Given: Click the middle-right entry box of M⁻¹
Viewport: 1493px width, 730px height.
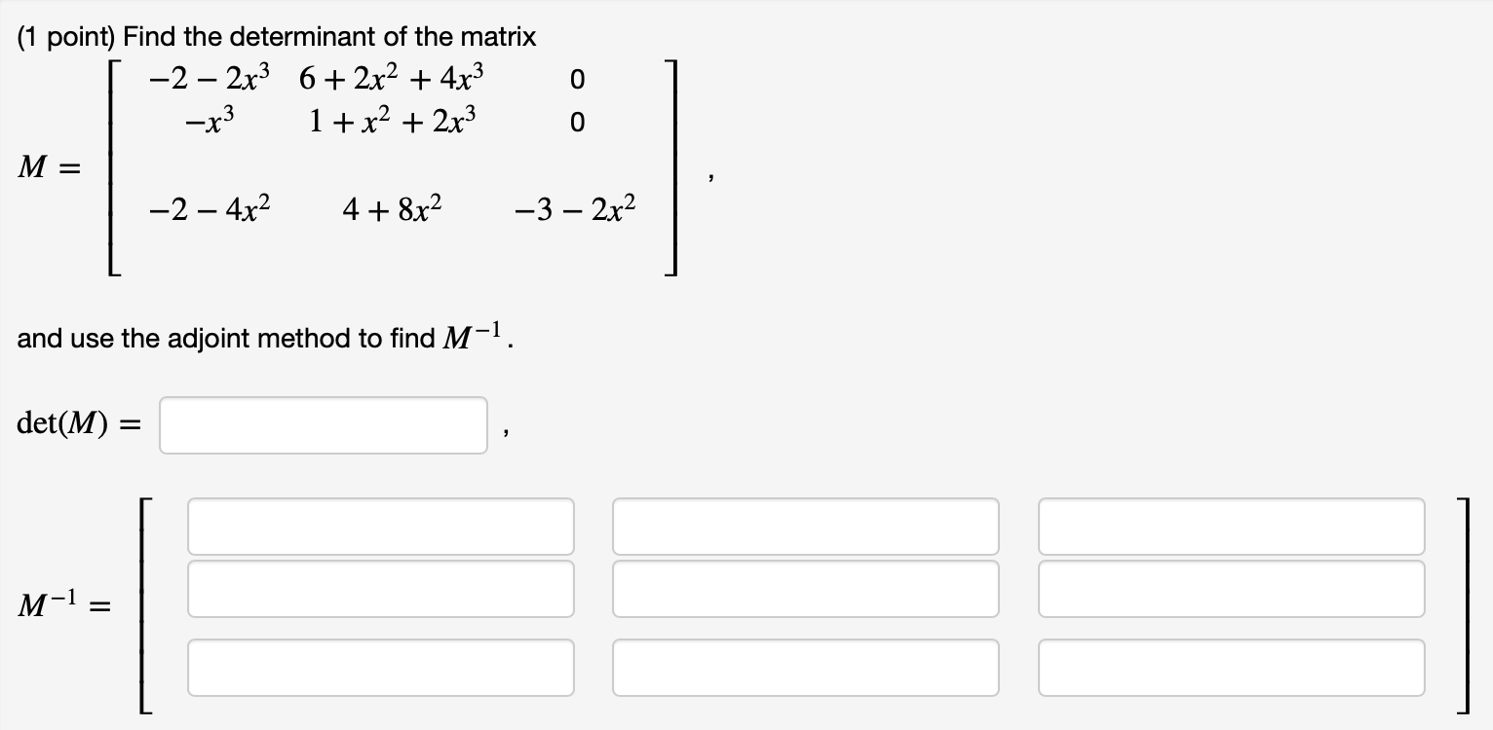Looking at the screenshot, I should point(1231,588).
